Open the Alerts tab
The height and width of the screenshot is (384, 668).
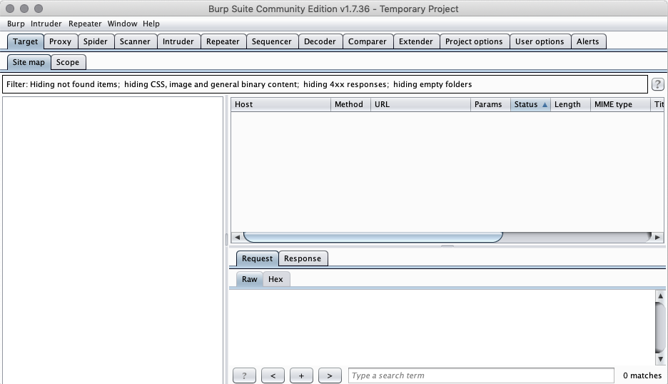[x=588, y=41]
